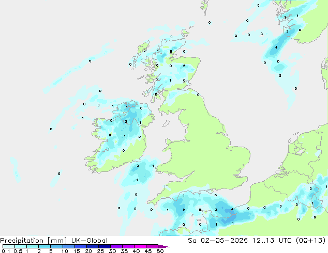Click the 30–35 mm purple legend swatch

[116, 246]
